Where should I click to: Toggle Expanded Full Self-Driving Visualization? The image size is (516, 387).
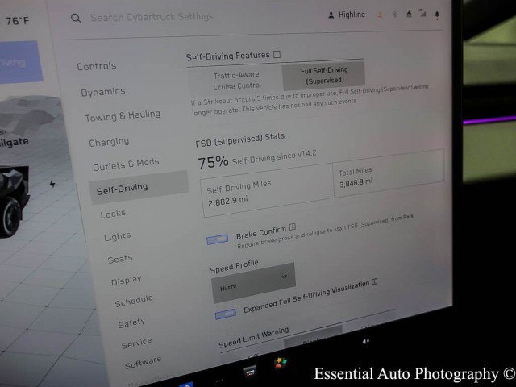pyautogui.click(x=226, y=314)
